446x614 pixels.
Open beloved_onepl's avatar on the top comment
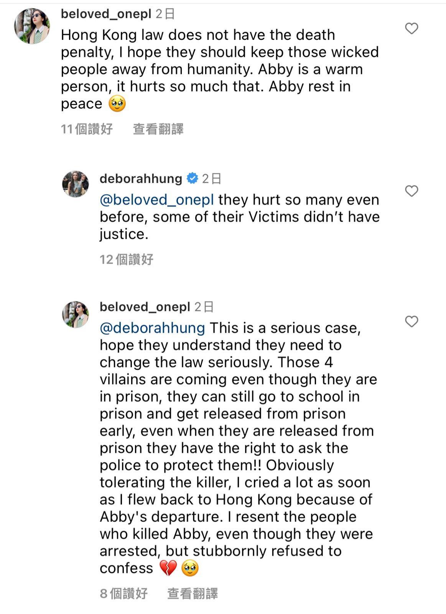pyautogui.click(x=32, y=26)
